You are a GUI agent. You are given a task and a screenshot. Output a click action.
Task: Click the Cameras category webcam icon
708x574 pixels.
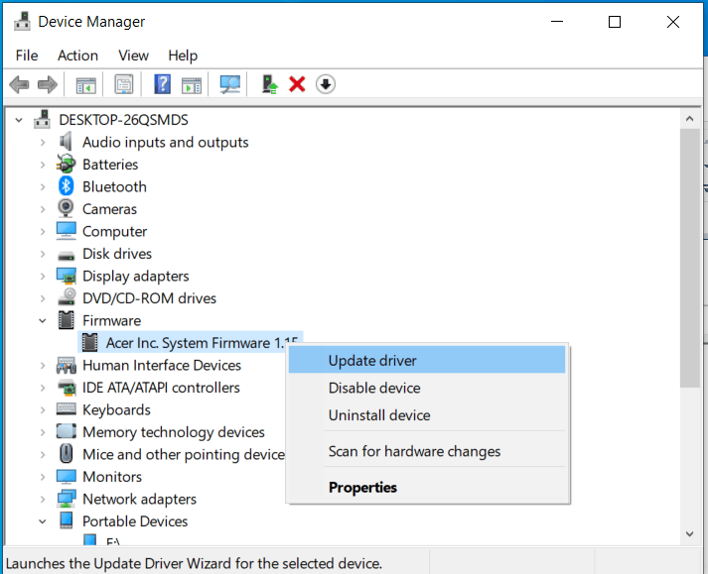click(67, 209)
